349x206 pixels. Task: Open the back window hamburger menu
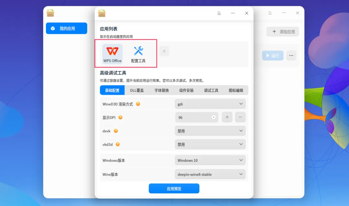[x=270, y=13]
